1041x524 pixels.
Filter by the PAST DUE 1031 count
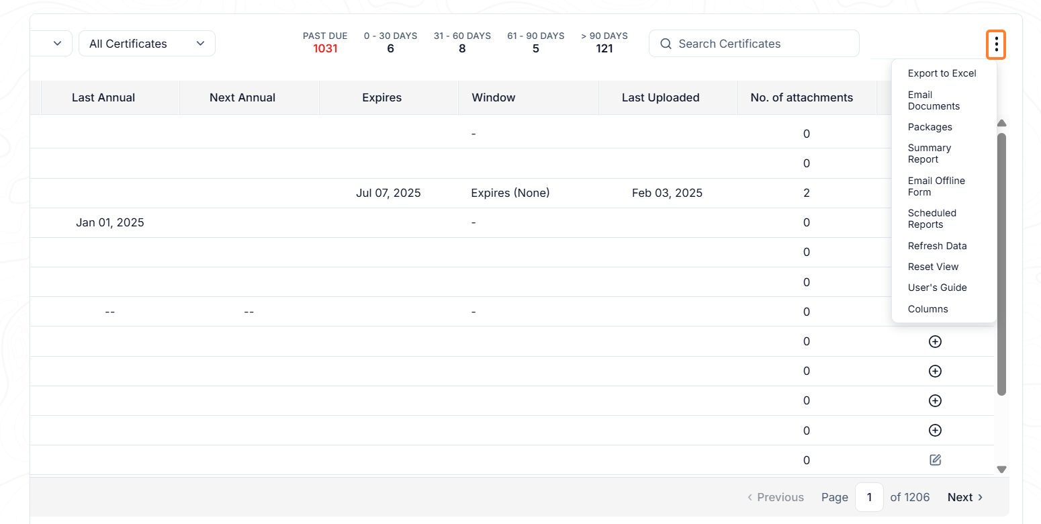click(325, 43)
